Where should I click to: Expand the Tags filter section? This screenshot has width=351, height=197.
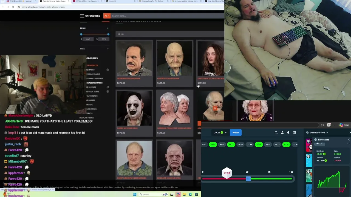[x=108, y=49]
